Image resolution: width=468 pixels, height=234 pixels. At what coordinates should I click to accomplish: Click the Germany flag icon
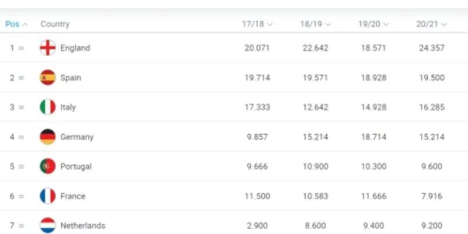[47, 137]
